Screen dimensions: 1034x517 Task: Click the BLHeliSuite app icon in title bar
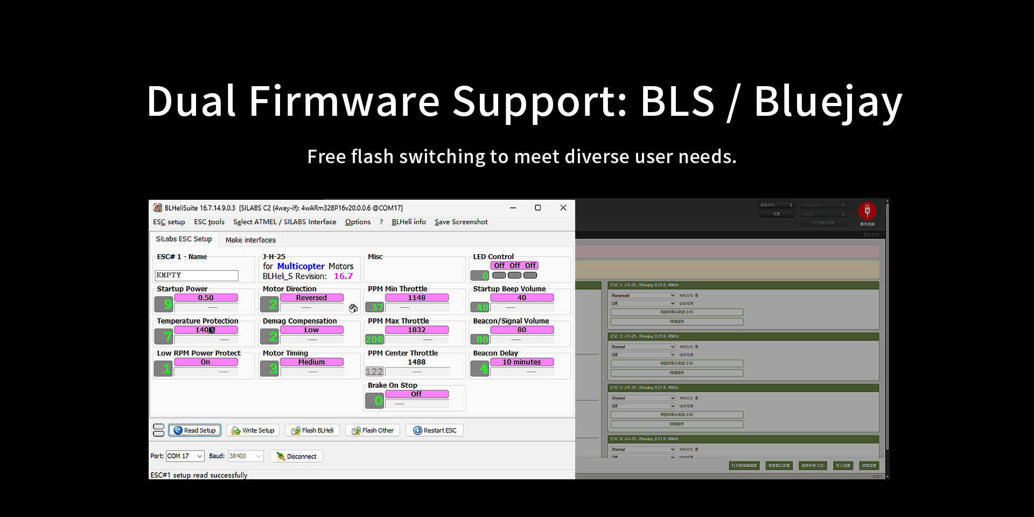[157, 208]
